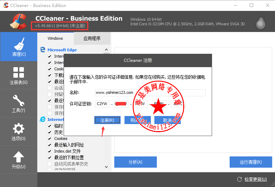Click the second license key field
The width and height of the screenshot is (275, 187).
pyautogui.click(x=121, y=104)
